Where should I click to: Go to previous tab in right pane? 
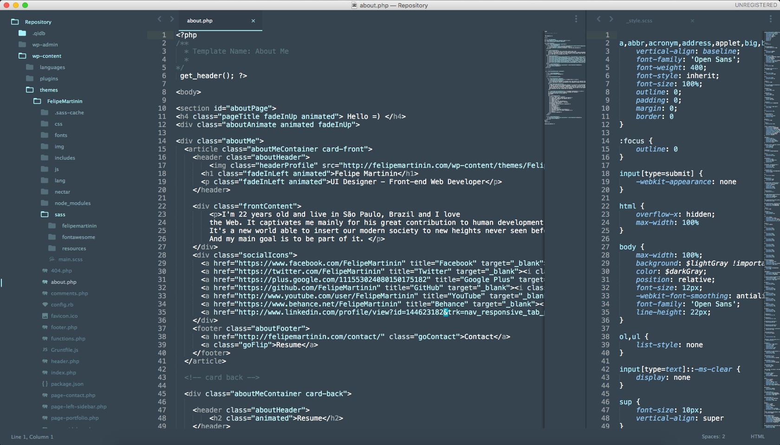tap(598, 19)
